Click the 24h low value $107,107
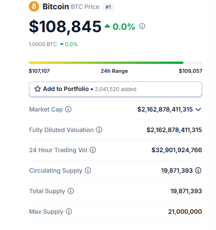Screen dimensions: 216x230 point(39,71)
